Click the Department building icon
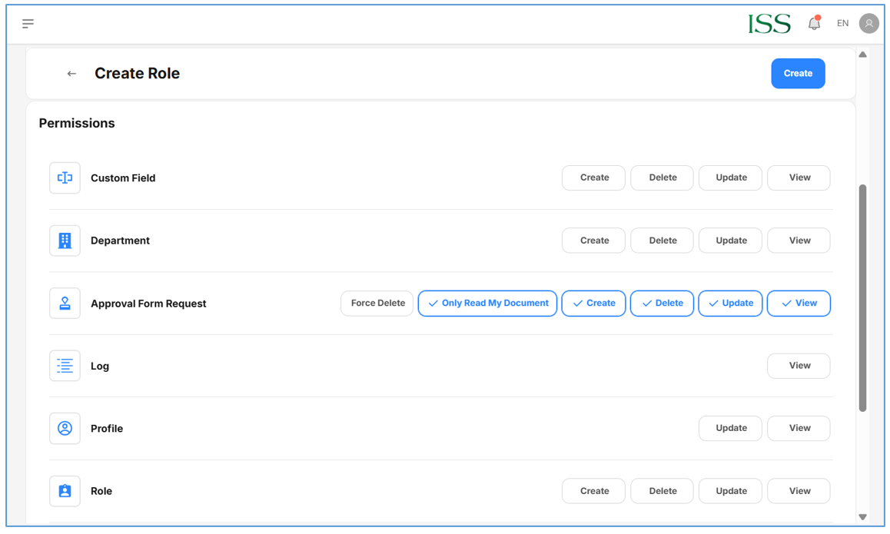 pyautogui.click(x=65, y=240)
